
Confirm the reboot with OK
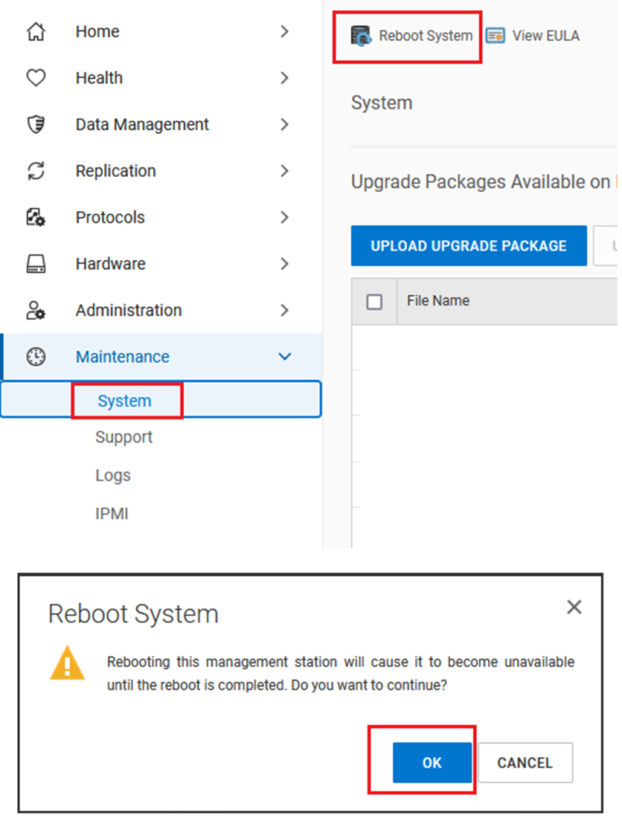[432, 763]
